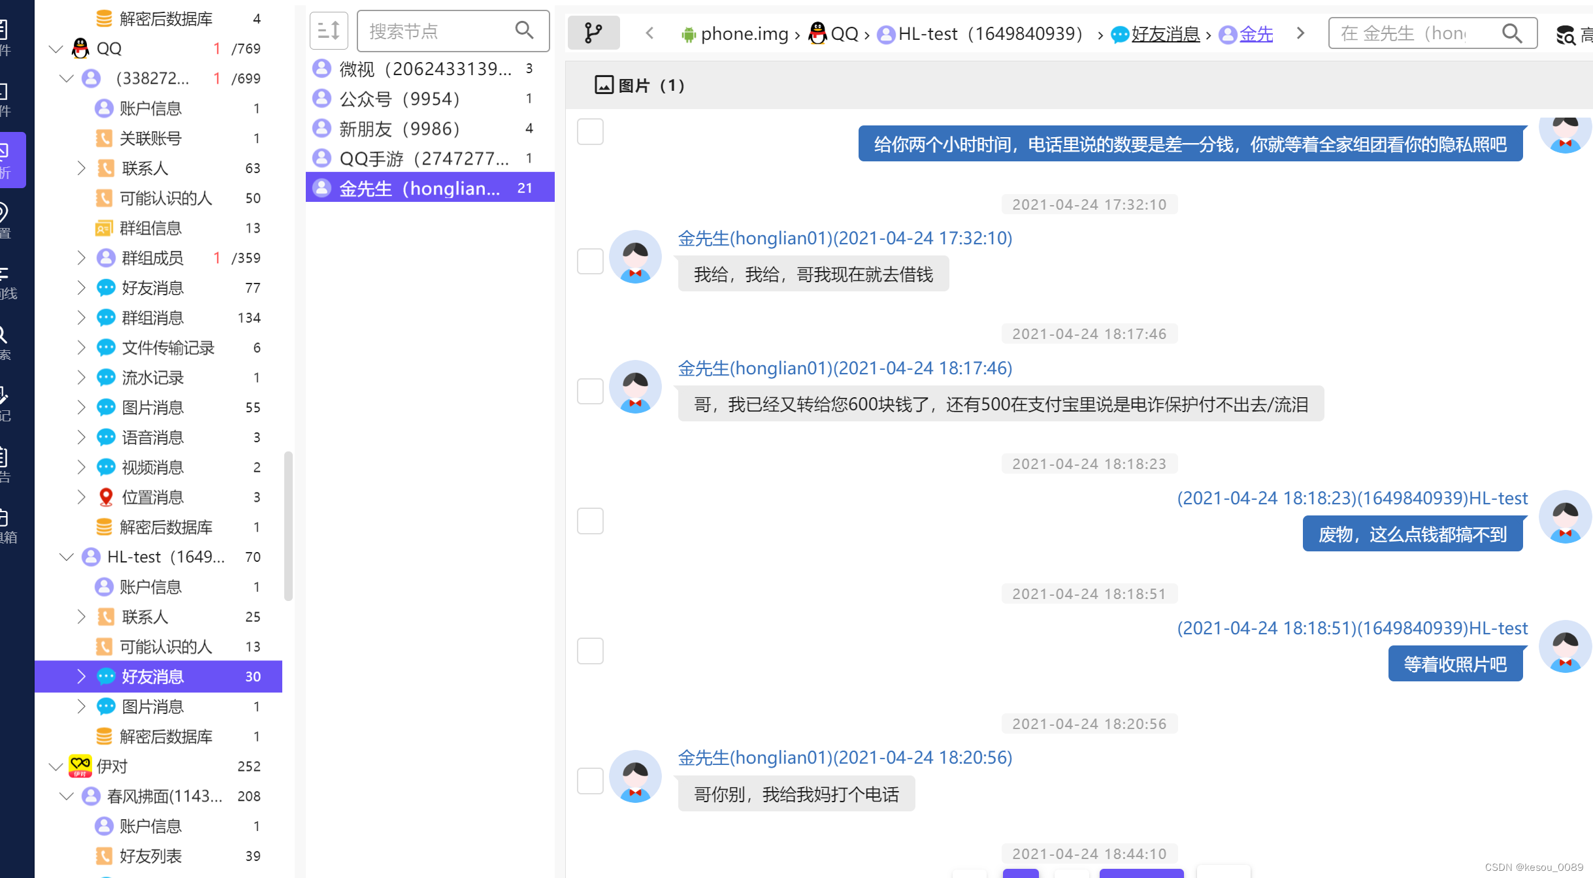Tick the checkbox next to 废物 message
The height and width of the screenshot is (878, 1593).
click(589, 521)
